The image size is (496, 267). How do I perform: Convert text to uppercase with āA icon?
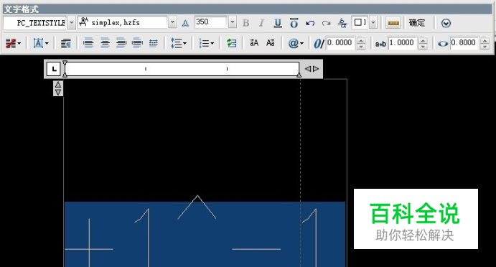pos(254,43)
